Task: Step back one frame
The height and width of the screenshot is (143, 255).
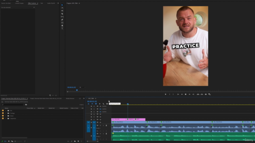Action: 182,94
